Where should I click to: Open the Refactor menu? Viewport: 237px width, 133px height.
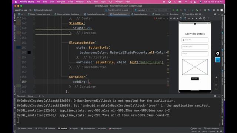80,2
